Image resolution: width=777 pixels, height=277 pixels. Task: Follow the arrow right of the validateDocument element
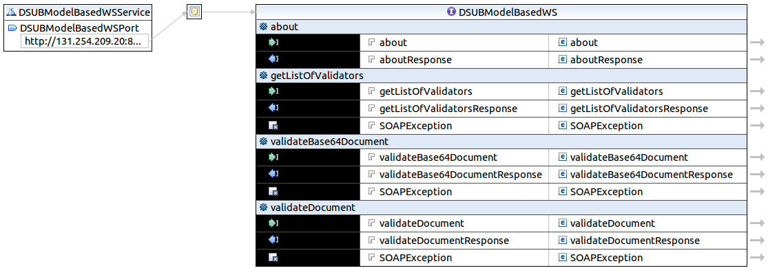757,223
